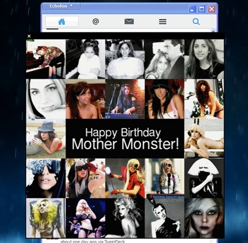Click the yellow-haired performer photo
This screenshot has width=248, height=243.
[46, 218]
